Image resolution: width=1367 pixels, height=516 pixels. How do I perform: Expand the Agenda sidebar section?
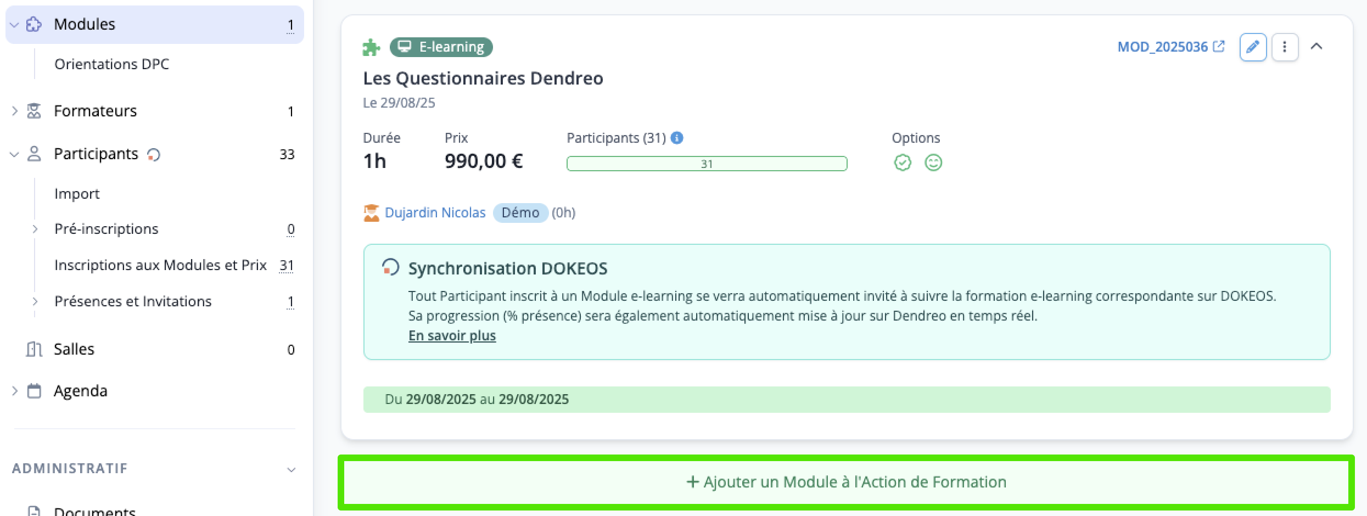(x=15, y=391)
